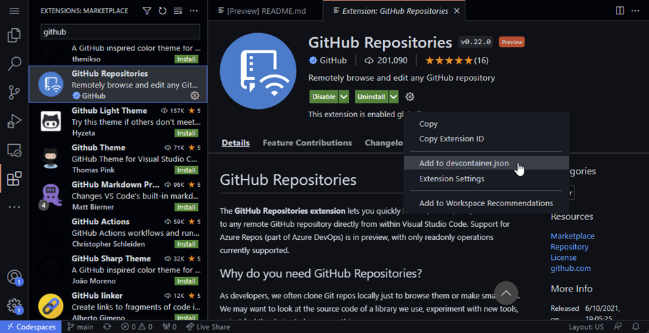Open the License resource link
Image resolution: width=649 pixels, height=333 pixels.
pyautogui.click(x=563, y=257)
